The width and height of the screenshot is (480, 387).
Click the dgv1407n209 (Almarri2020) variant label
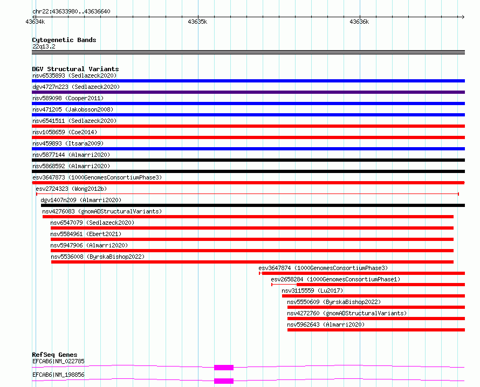coord(81,200)
